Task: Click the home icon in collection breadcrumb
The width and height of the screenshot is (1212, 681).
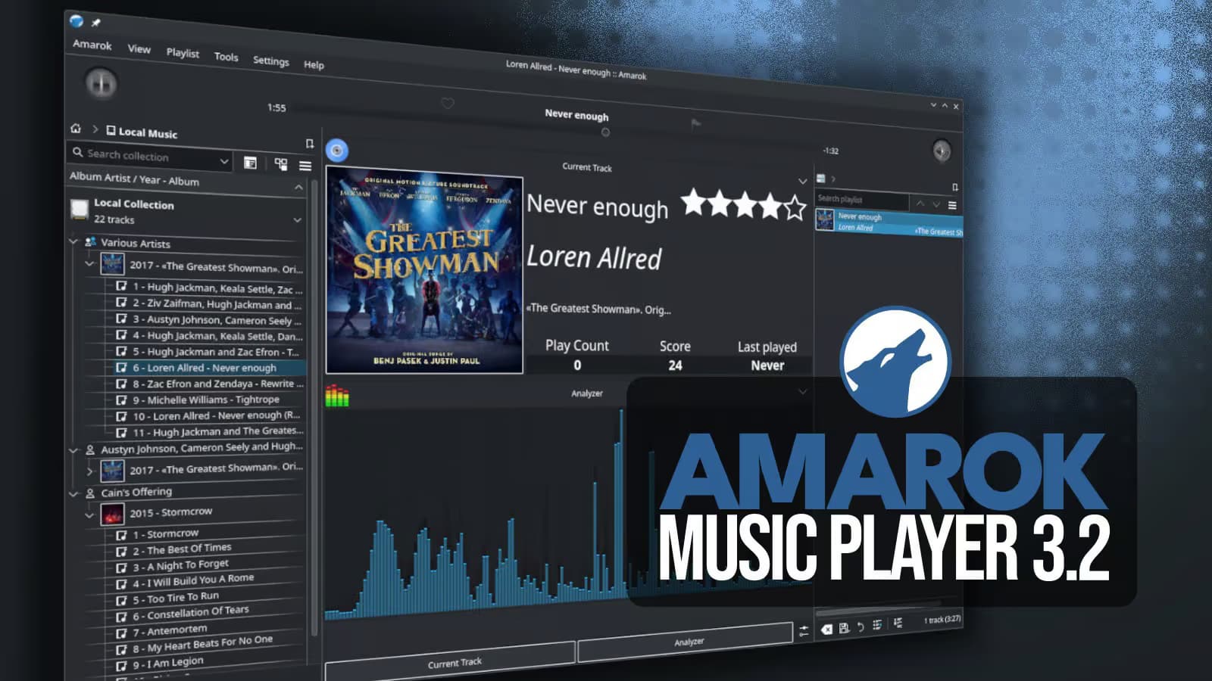Action: pyautogui.click(x=76, y=129)
